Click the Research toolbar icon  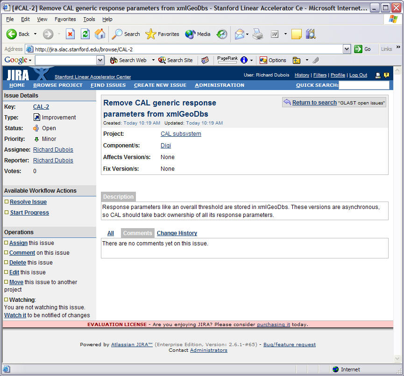(x=311, y=34)
